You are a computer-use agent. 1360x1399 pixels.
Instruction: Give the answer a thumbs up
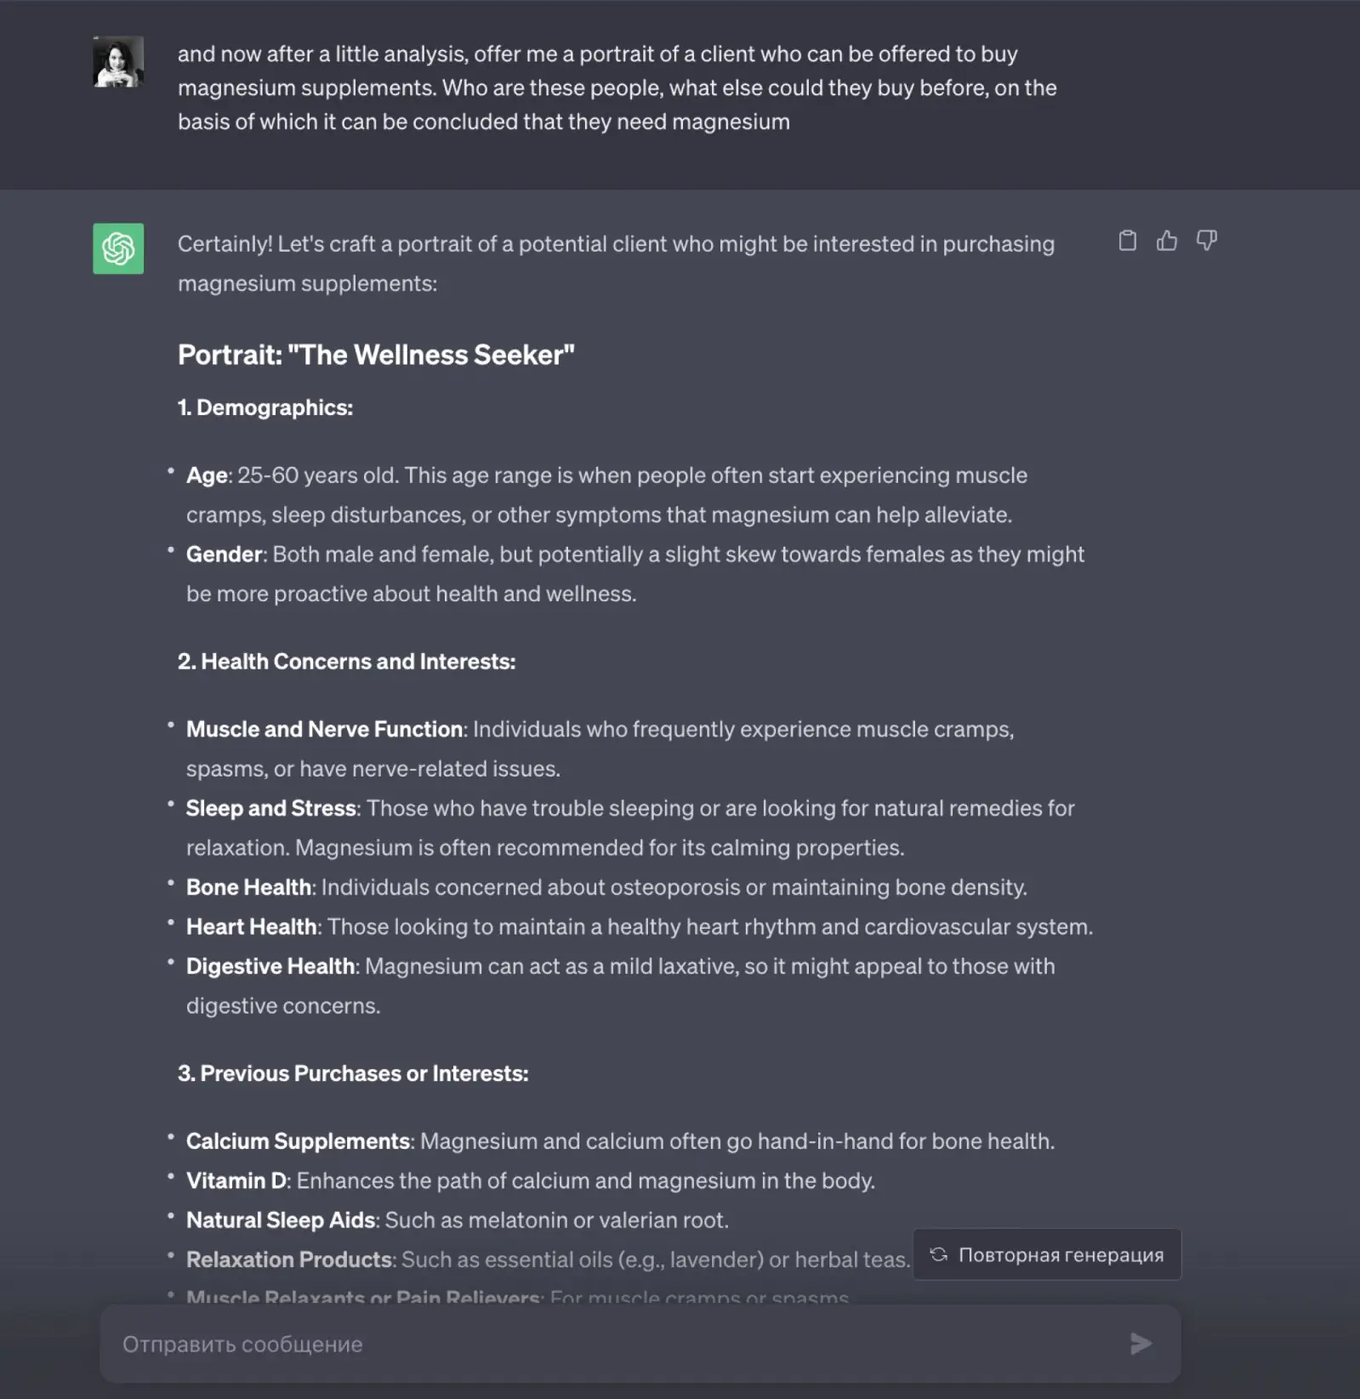tap(1167, 241)
